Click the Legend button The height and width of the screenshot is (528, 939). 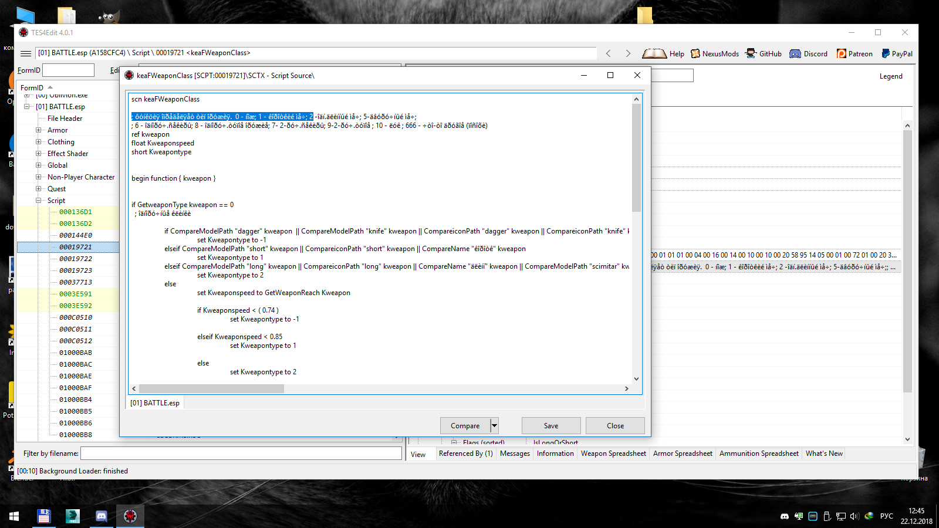click(891, 76)
